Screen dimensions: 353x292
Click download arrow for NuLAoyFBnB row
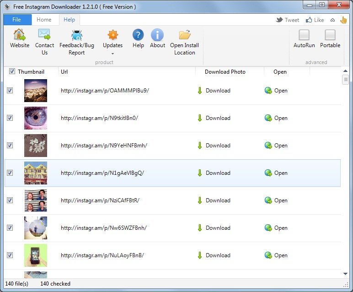200,255
